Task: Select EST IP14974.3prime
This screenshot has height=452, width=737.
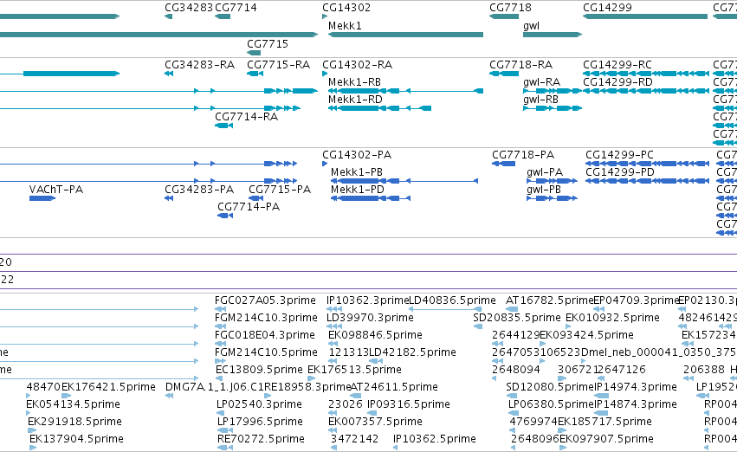Action: pyautogui.click(x=636, y=387)
